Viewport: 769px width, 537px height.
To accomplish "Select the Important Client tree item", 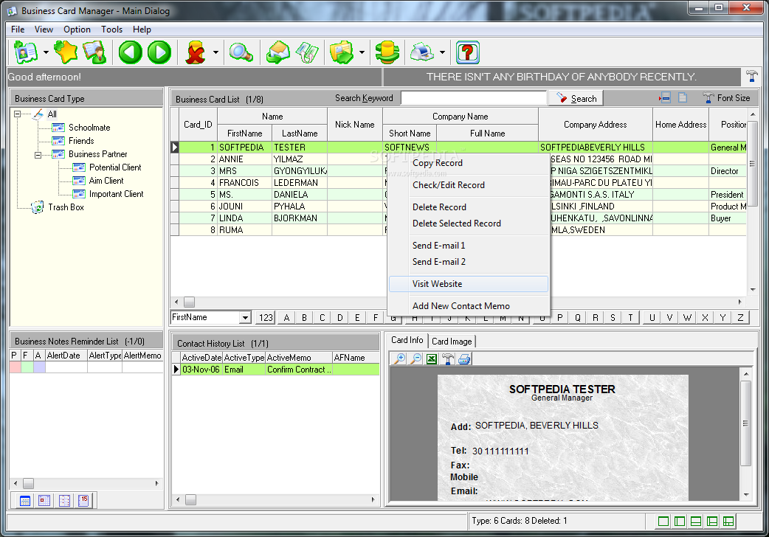I will click(116, 194).
